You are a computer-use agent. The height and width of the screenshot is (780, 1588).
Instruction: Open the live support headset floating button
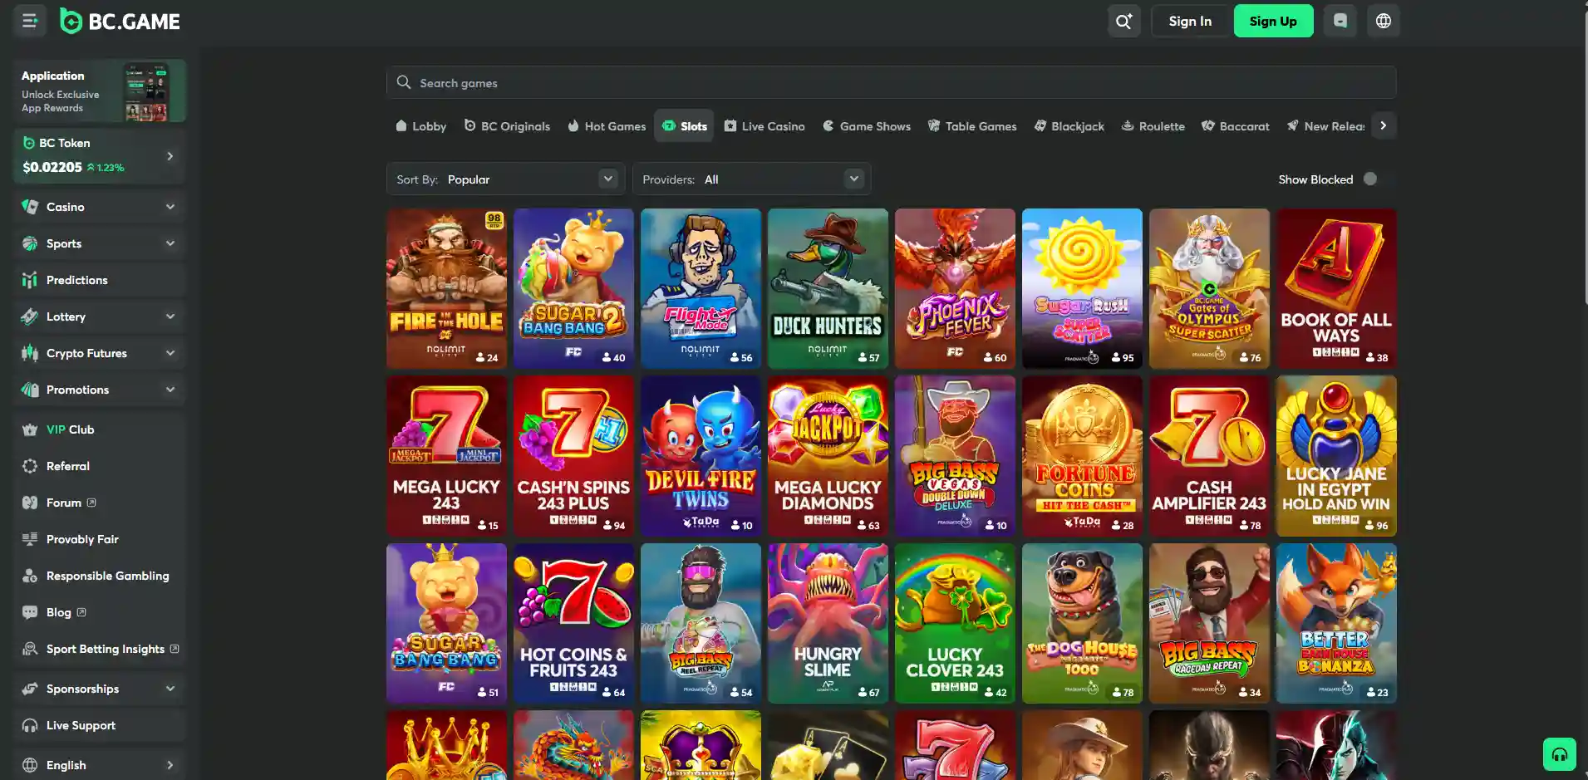point(1560,754)
